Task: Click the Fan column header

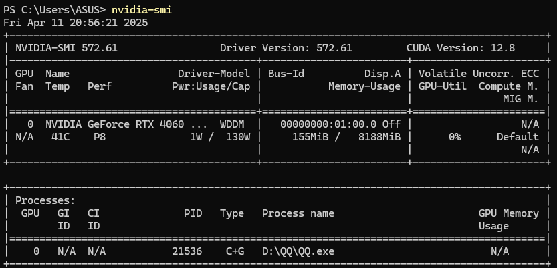Action: pos(25,86)
